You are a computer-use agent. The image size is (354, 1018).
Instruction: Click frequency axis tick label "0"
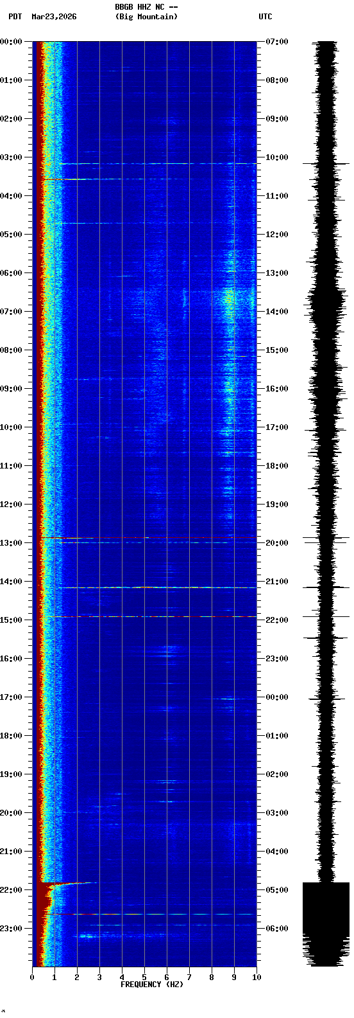32,978
